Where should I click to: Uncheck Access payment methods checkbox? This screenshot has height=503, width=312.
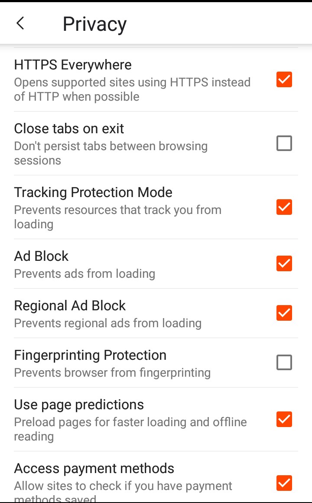(284, 483)
